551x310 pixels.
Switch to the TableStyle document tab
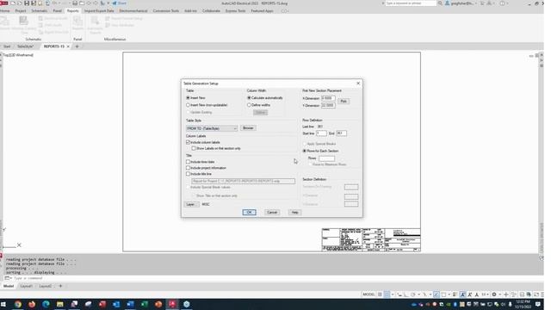pos(25,46)
